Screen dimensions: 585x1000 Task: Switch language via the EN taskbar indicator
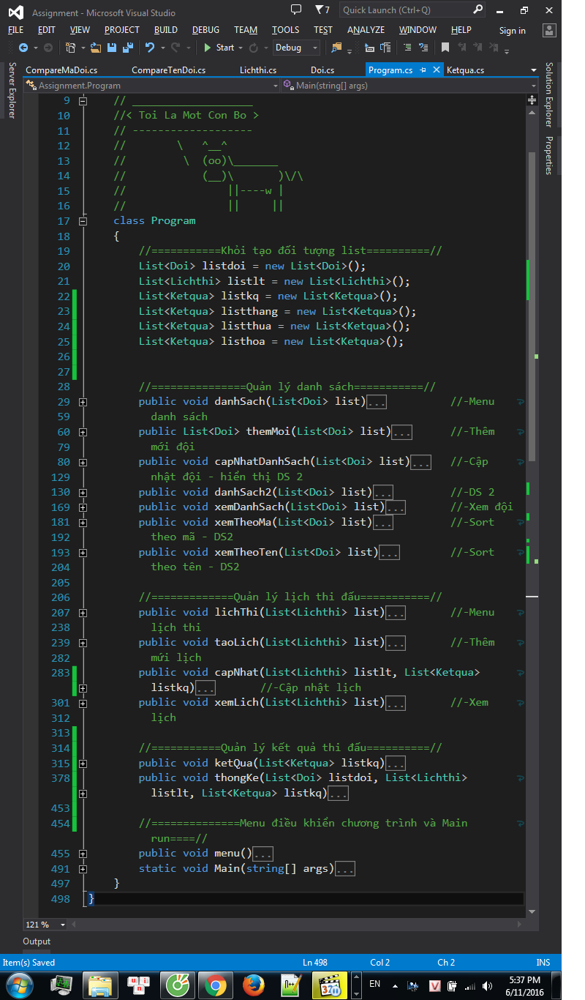[x=374, y=985]
